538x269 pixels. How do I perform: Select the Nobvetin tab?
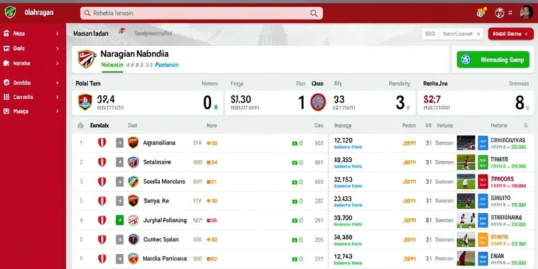point(112,65)
